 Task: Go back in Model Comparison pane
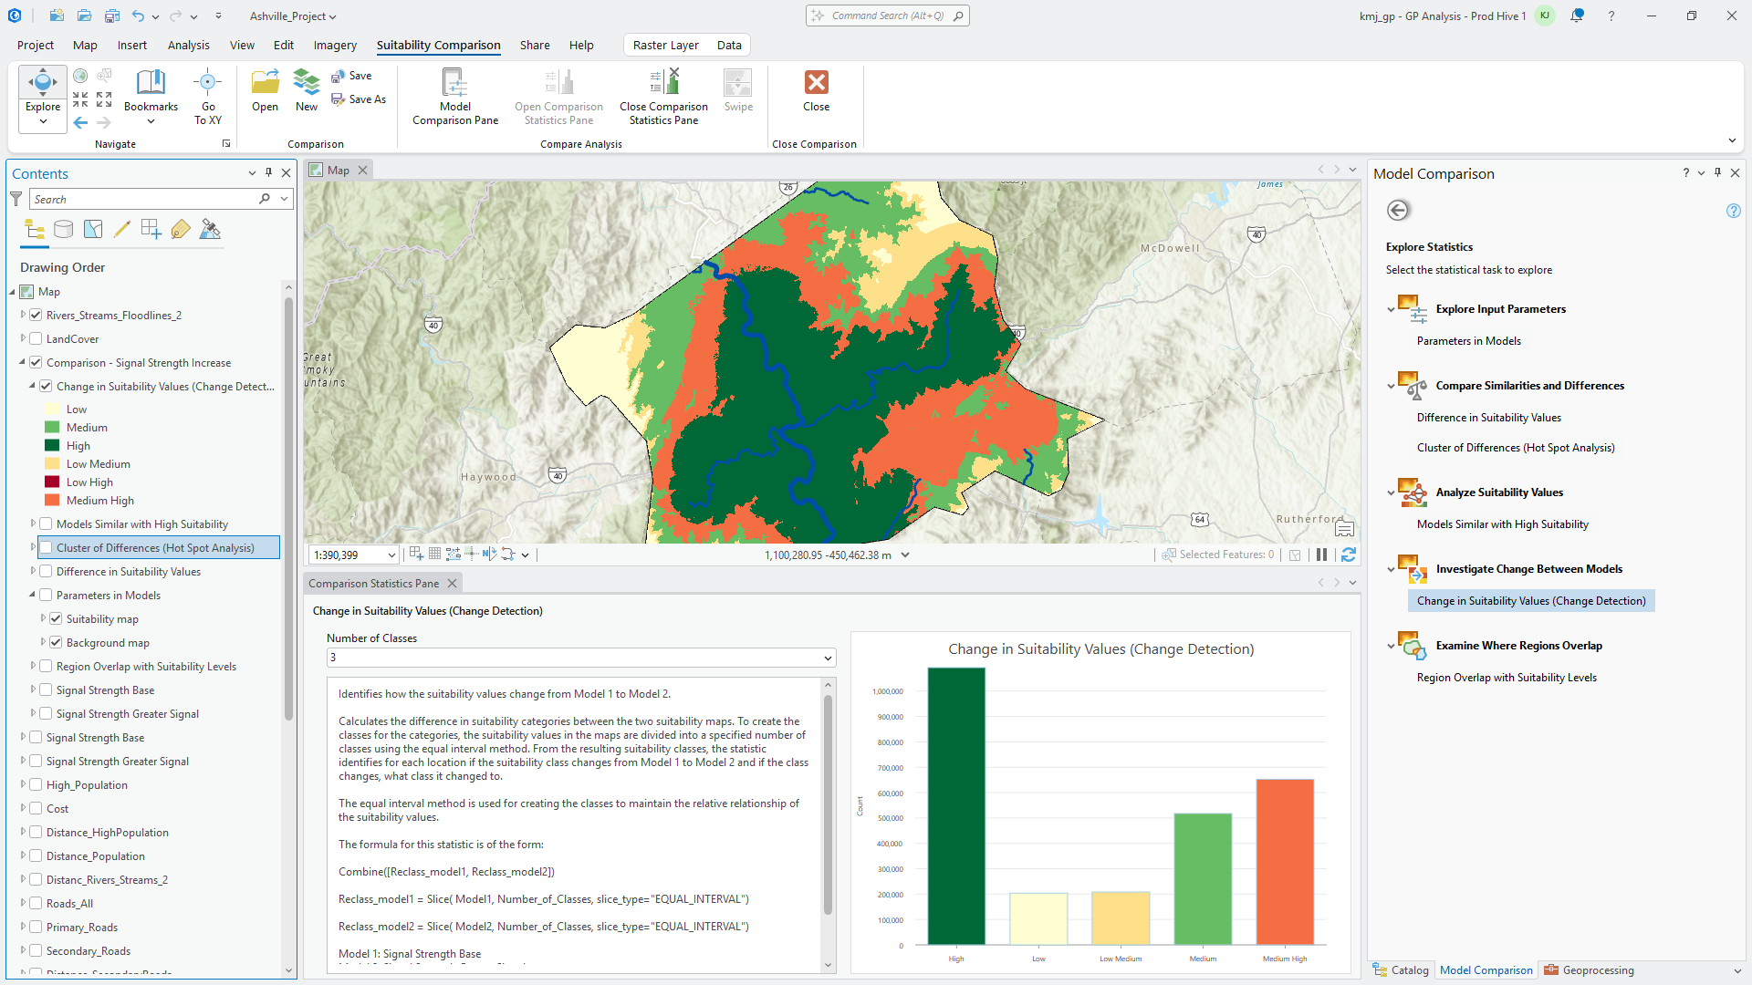(1398, 211)
